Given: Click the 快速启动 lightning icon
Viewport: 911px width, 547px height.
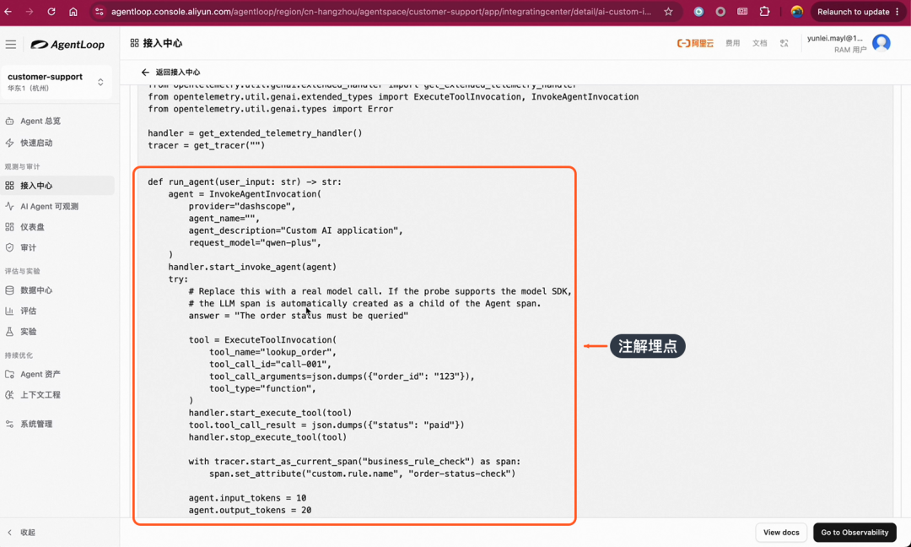Looking at the screenshot, I should (9, 143).
